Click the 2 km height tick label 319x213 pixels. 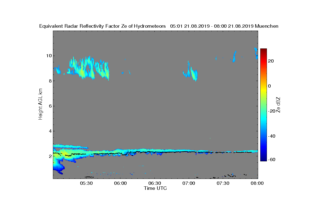[x=50, y=156]
